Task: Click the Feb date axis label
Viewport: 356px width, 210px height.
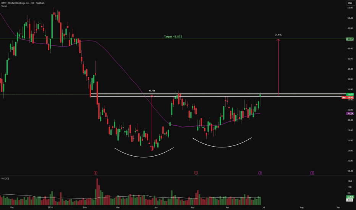Action: tap(85, 207)
